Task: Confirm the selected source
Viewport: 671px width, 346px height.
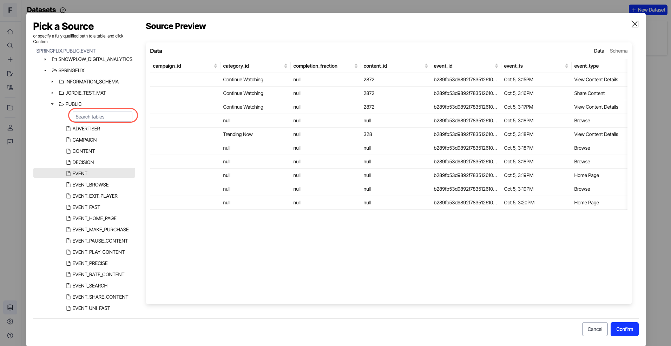Action: tap(624, 329)
